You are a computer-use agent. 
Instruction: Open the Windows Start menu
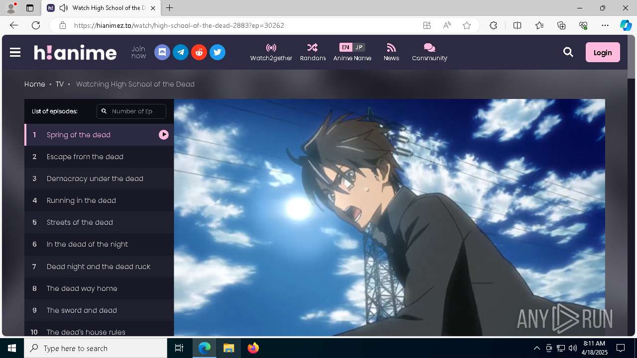pos(12,348)
